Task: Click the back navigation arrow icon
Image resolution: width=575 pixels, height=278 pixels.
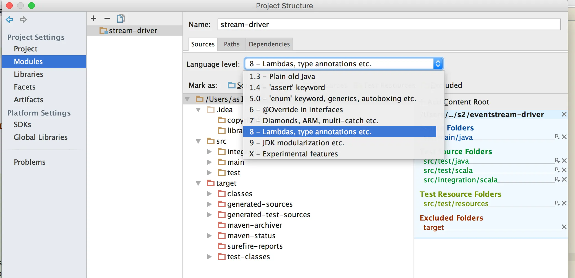Action: coord(9,20)
